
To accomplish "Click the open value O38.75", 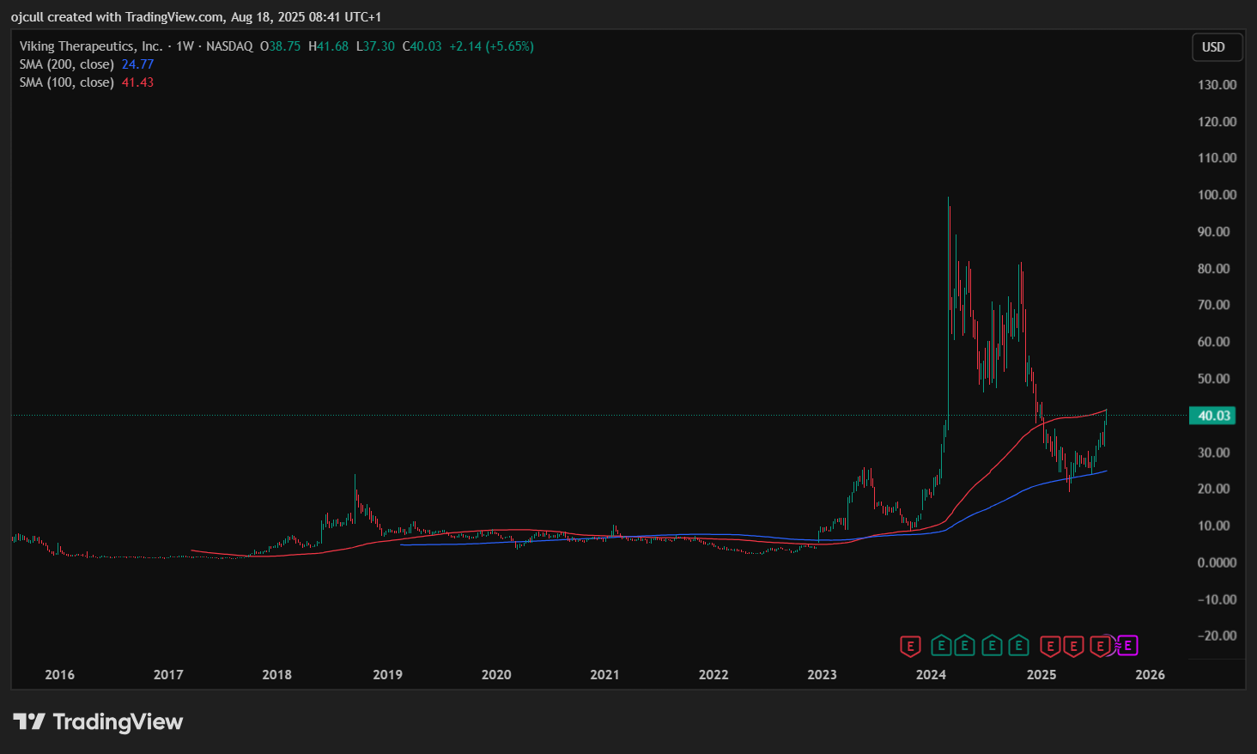I will (281, 46).
